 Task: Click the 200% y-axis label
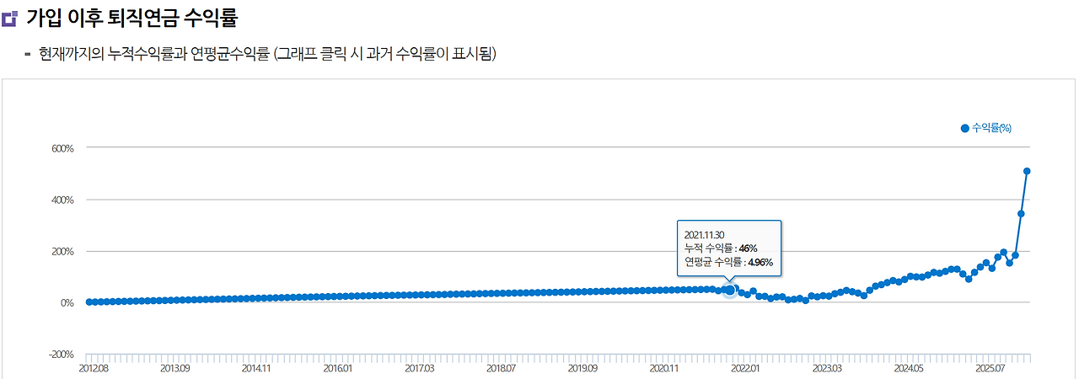[64, 251]
